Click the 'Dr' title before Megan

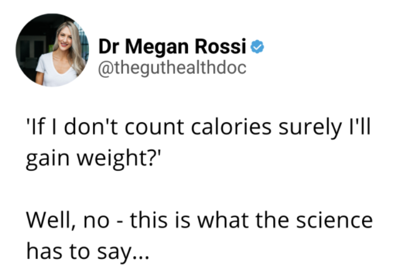tap(107, 48)
